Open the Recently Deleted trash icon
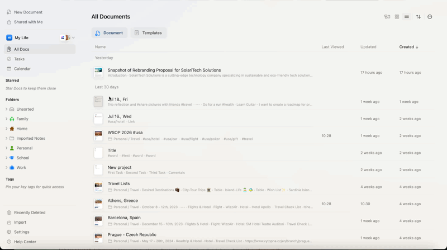Screen dimensions: 447x250 pyautogui.click(x=9, y=213)
